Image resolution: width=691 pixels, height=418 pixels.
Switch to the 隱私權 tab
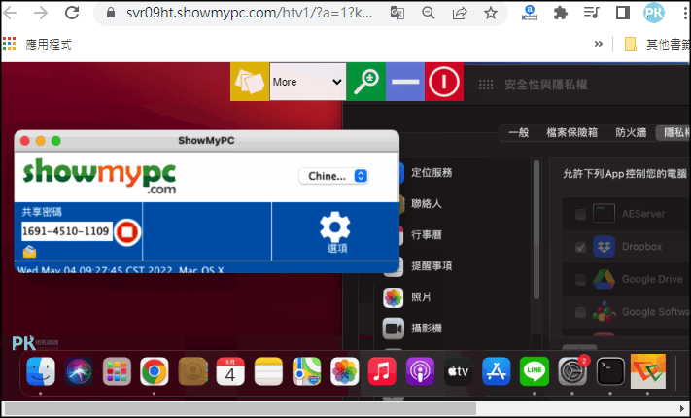pyautogui.click(x=674, y=132)
